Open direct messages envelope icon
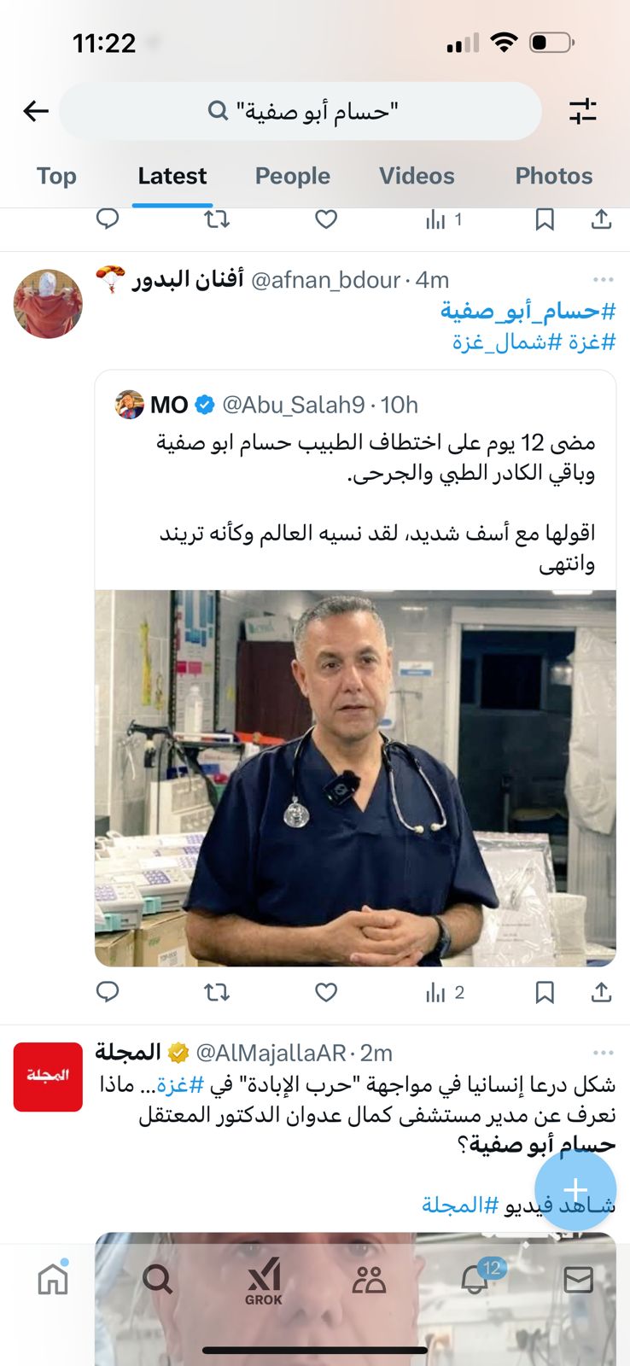This screenshot has height=1366, width=630. point(579,1280)
